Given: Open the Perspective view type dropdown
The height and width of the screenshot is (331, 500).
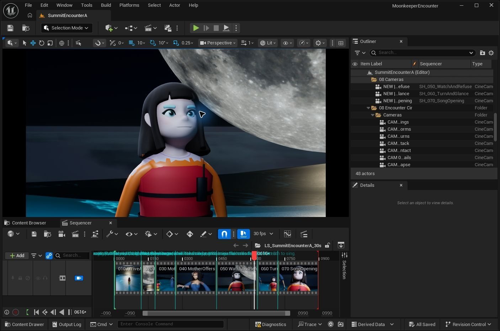Looking at the screenshot, I should pyautogui.click(x=217, y=43).
